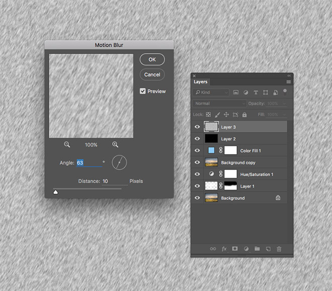The height and width of the screenshot is (291, 332).
Task: Cancel the Motion Blur dialog
Action: pyautogui.click(x=152, y=74)
